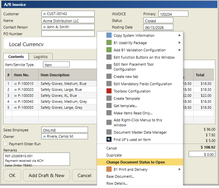Click the Posting Date 06/15/2026 field
The height and width of the screenshot is (188, 219).
pyautogui.click(x=158, y=27)
